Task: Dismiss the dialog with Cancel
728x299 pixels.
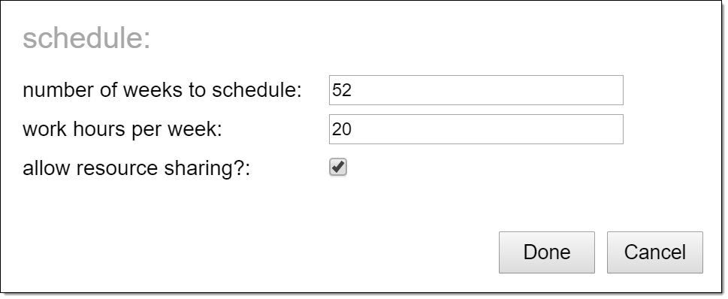Action: [654, 252]
